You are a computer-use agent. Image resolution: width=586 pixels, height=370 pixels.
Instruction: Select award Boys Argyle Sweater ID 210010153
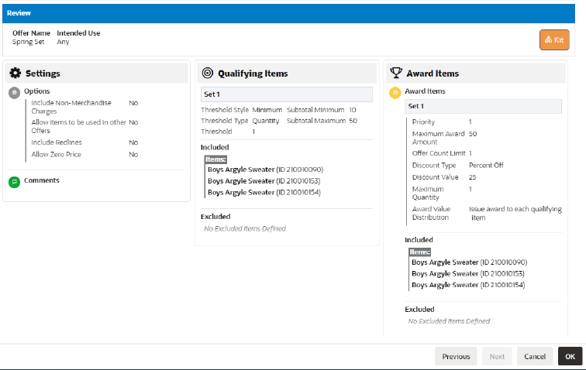468,274
